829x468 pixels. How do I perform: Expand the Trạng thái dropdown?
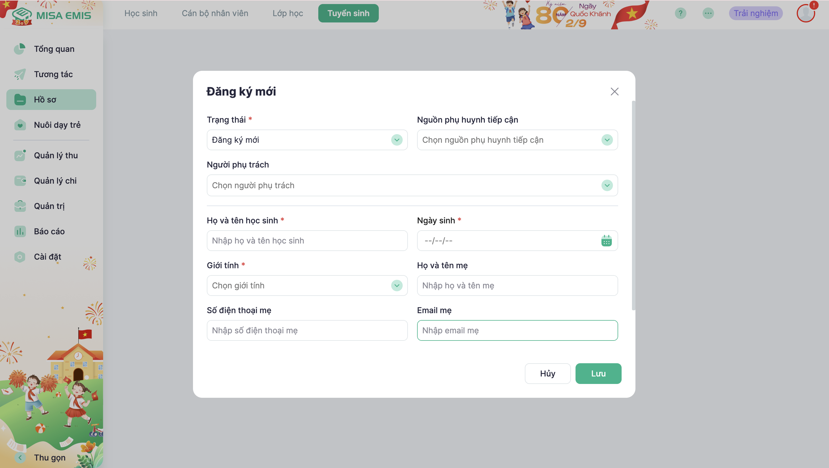pos(397,140)
